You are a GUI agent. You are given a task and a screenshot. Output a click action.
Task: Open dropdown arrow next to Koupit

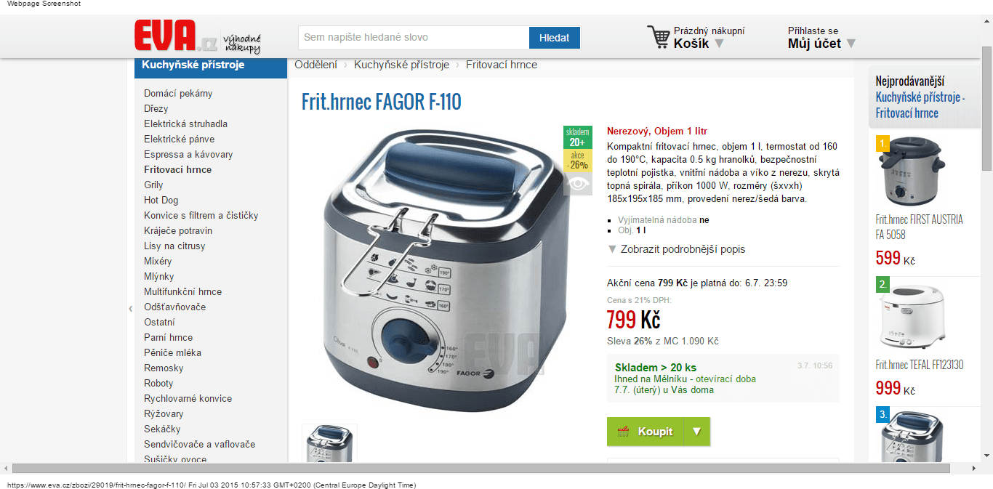697,432
